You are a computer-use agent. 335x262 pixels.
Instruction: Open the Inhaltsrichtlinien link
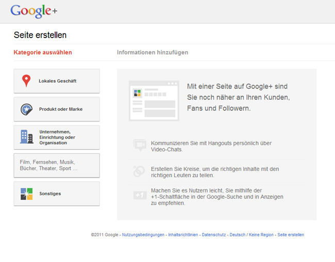pos(183,235)
